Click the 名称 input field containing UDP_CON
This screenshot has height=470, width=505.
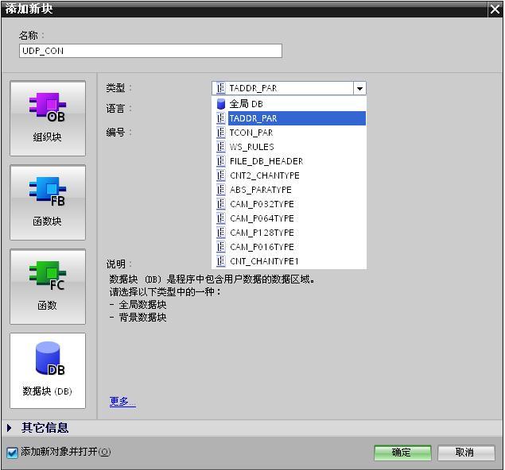[x=150, y=51]
